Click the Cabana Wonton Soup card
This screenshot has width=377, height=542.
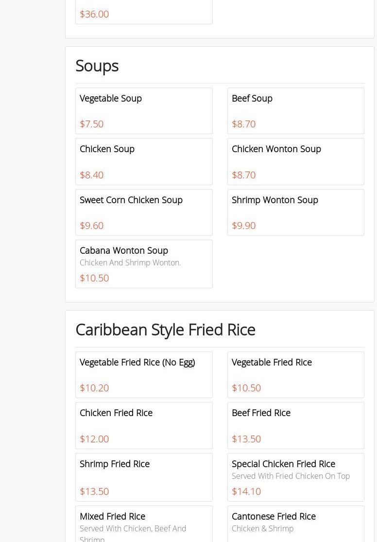(x=144, y=263)
